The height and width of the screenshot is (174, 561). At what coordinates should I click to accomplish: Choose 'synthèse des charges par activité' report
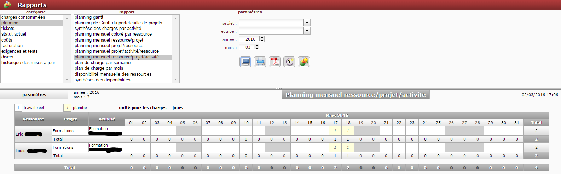123,29
